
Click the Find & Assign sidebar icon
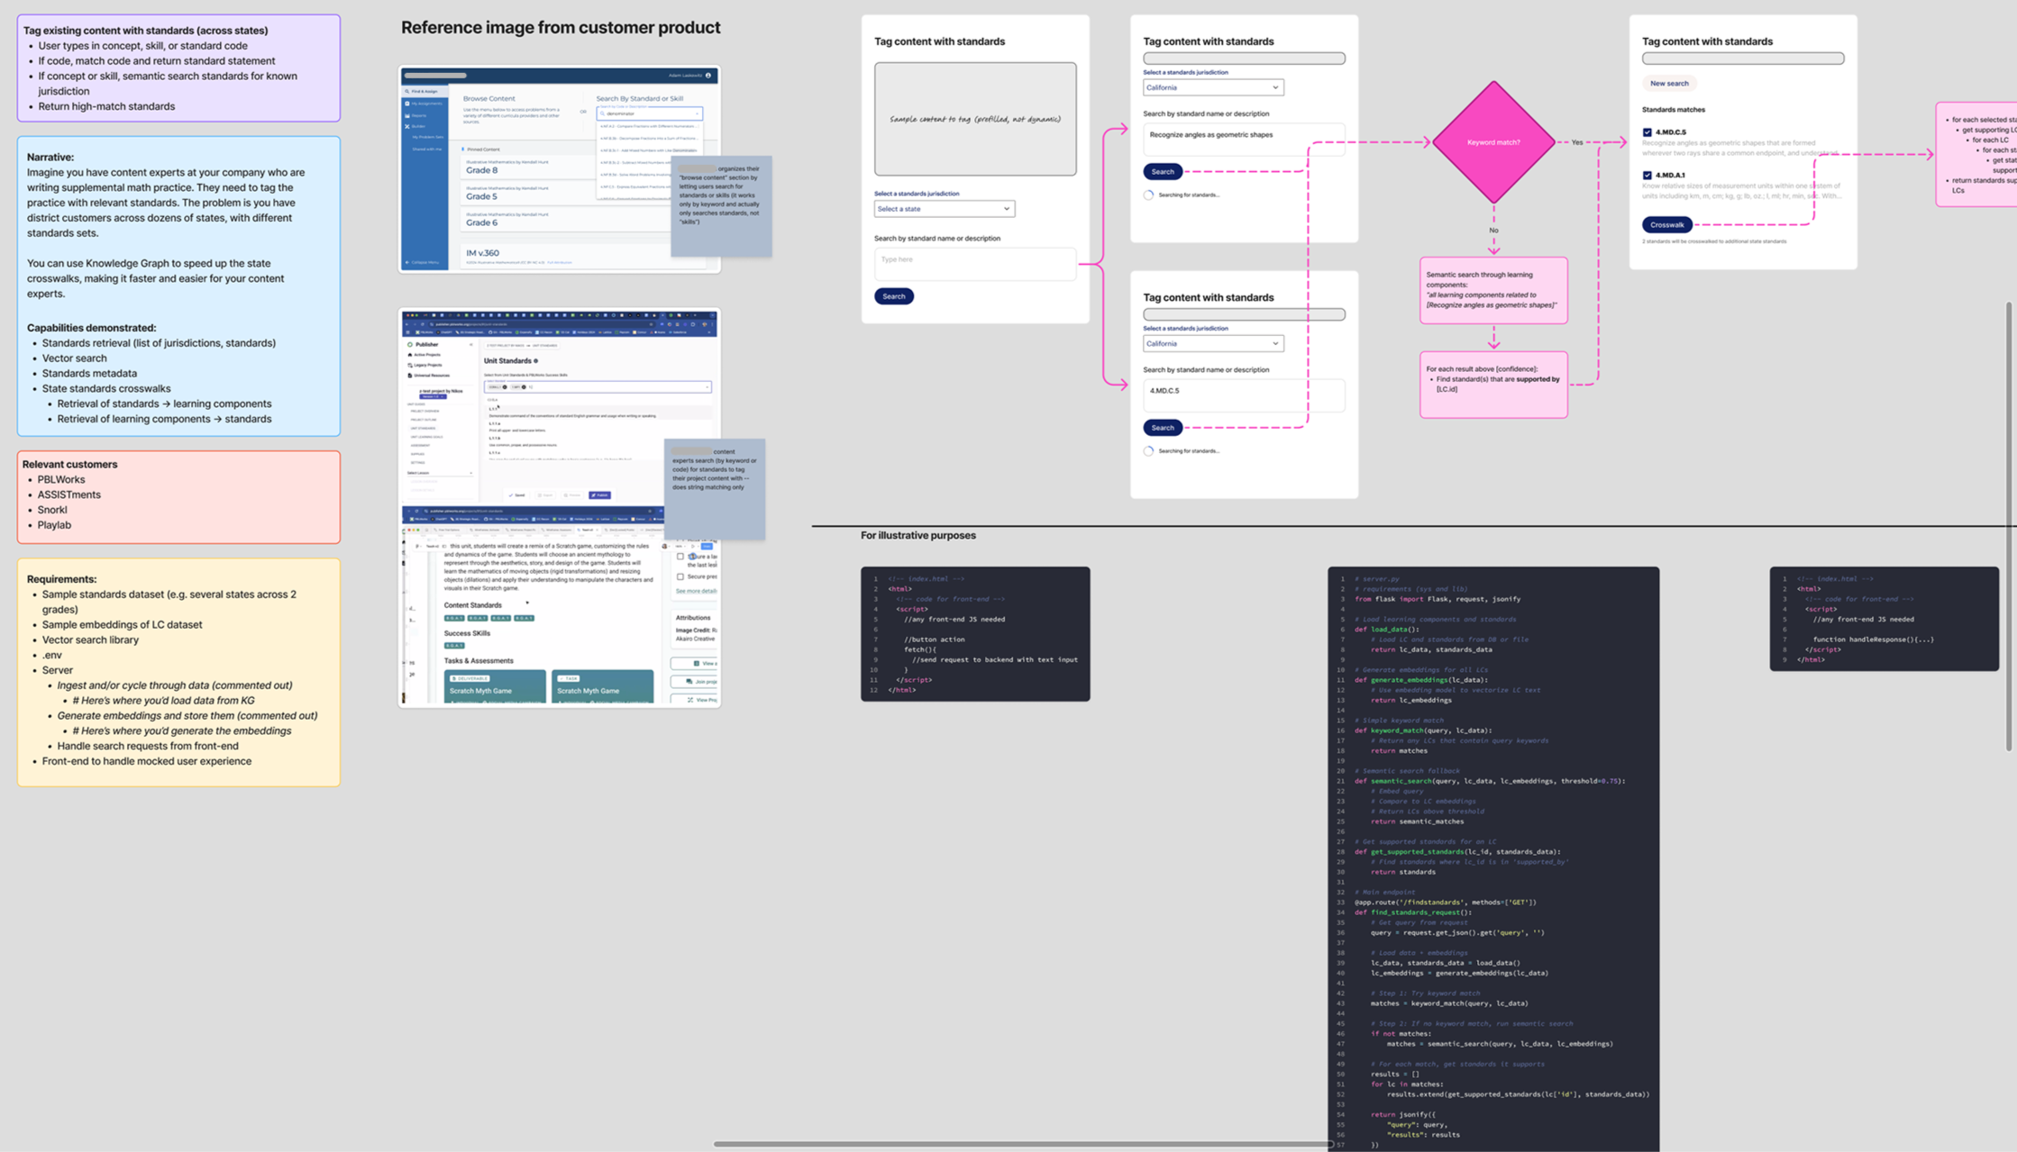tap(407, 91)
